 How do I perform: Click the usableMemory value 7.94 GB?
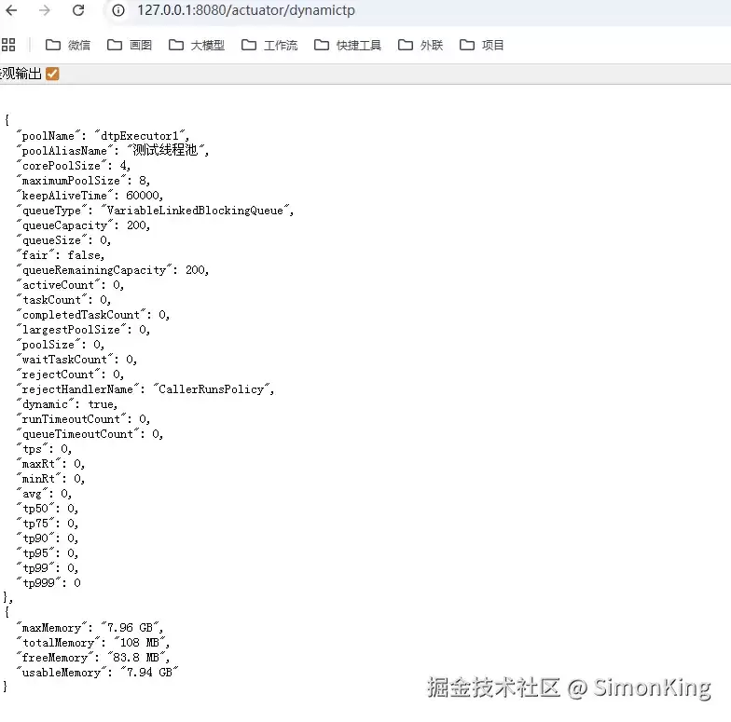(149, 673)
